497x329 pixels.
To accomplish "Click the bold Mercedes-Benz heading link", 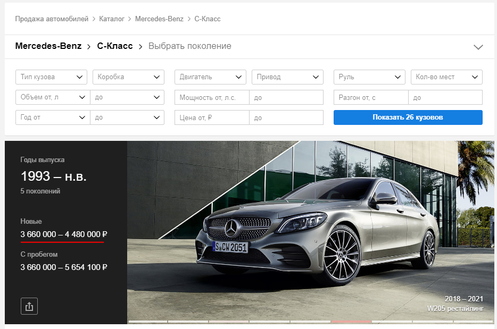I will 48,46.
